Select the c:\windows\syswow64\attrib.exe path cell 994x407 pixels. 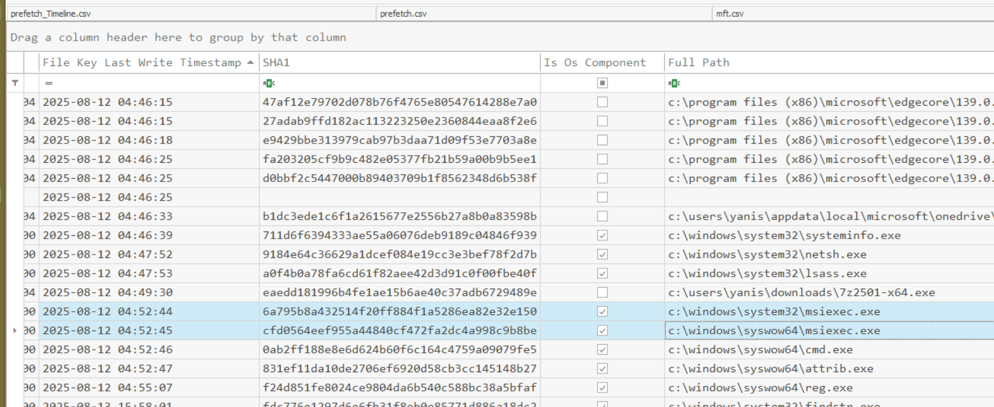(x=829, y=368)
